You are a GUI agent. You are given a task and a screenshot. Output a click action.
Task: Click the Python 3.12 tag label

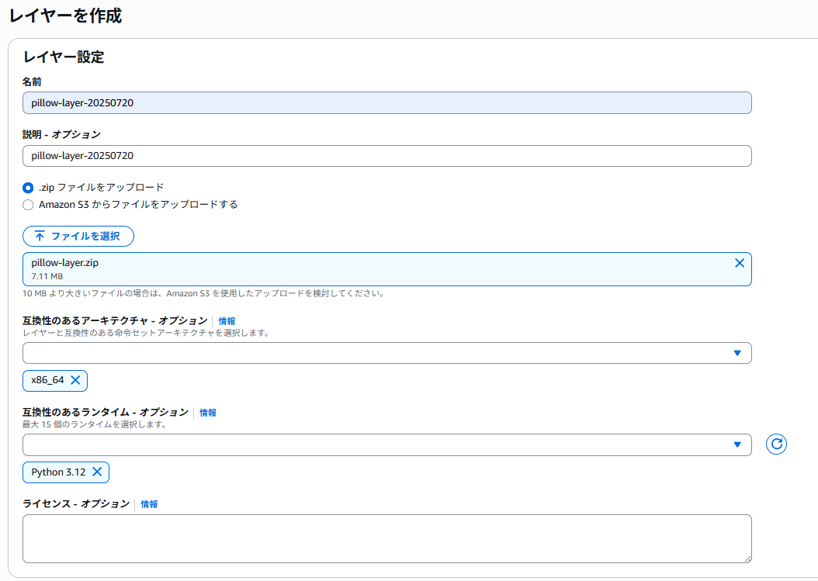58,472
